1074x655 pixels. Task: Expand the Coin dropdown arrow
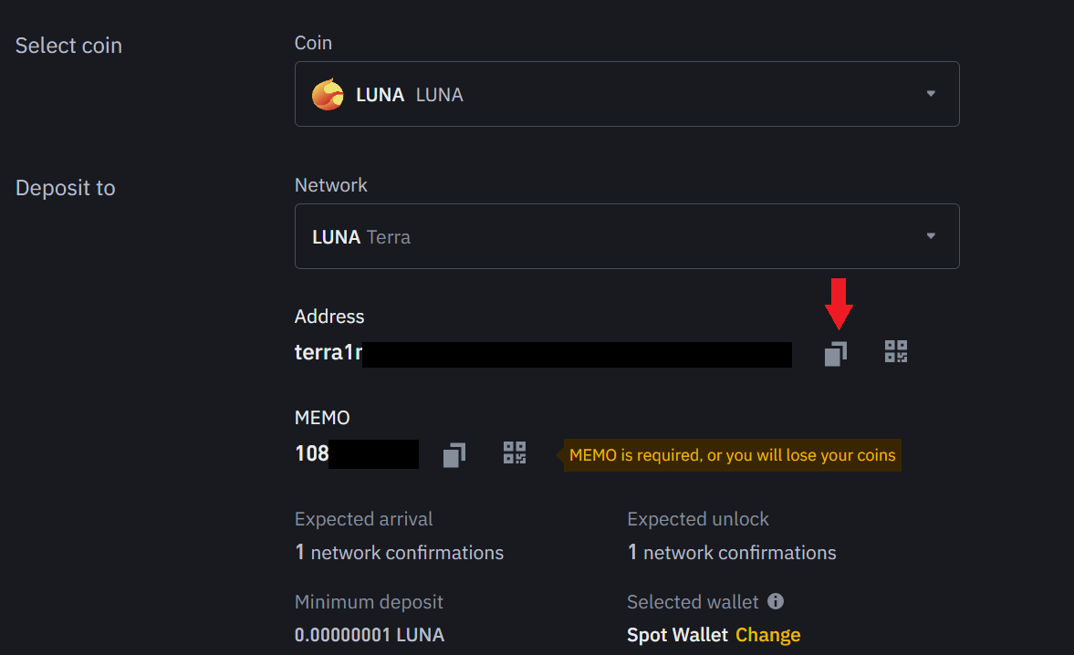point(931,93)
